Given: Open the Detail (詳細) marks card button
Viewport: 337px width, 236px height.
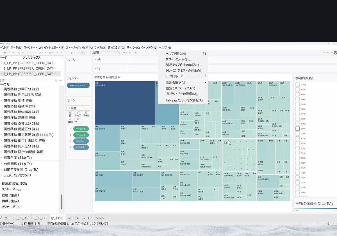Looking at the screenshot, I should pos(70,121).
